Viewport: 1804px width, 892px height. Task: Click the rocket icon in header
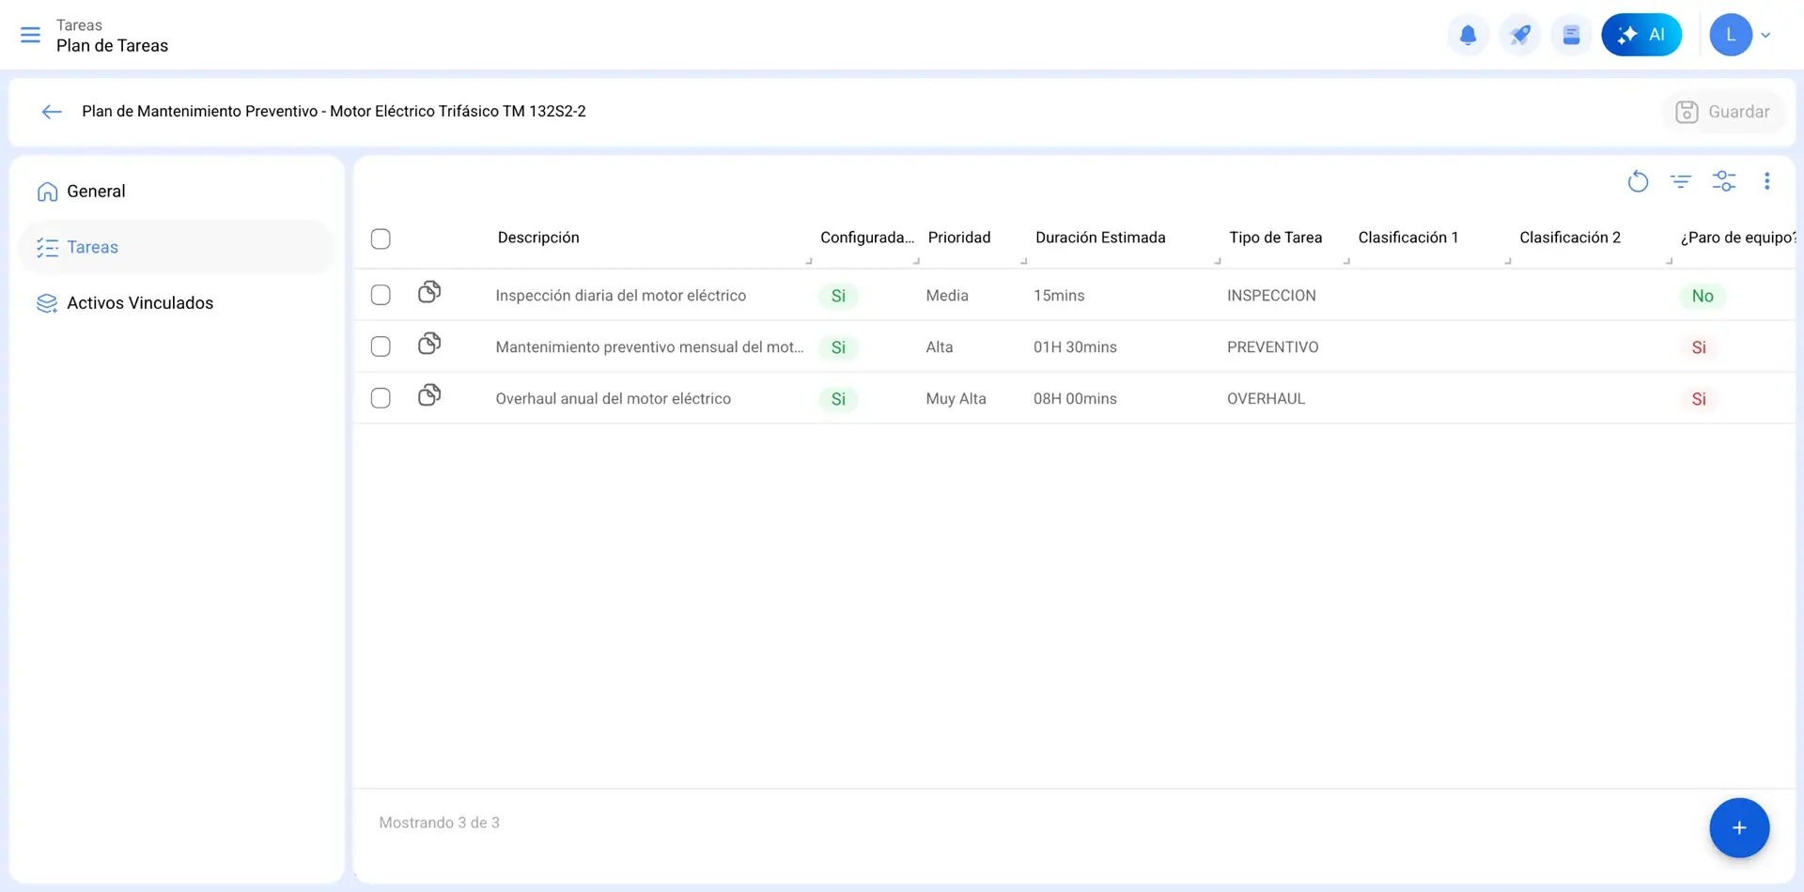click(x=1519, y=36)
